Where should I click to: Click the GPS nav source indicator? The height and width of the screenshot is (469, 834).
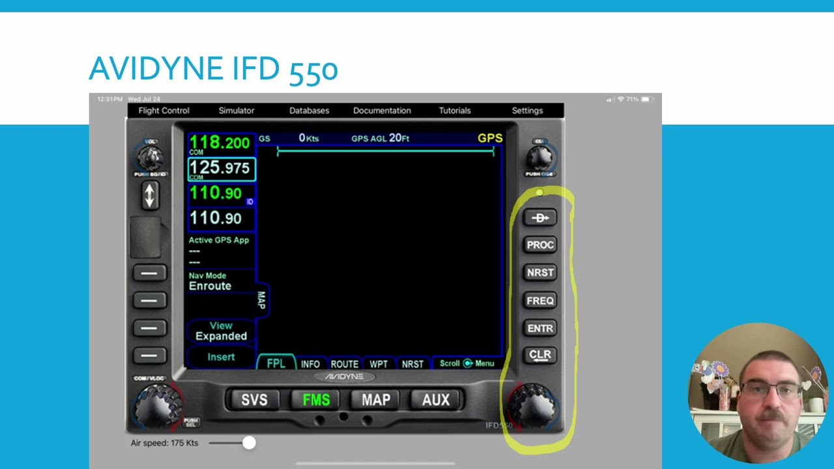(490, 138)
